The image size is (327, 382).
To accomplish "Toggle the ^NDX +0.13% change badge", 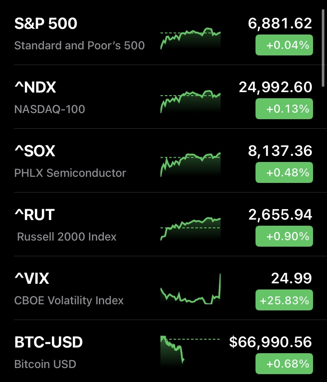I will pos(284,109).
